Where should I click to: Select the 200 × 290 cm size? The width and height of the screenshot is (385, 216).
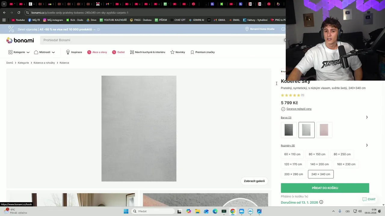pos(294,174)
